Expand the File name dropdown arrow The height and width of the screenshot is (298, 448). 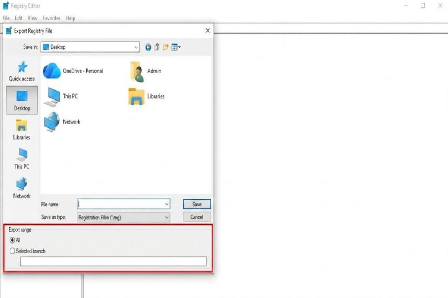pyautogui.click(x=167, y=204)
